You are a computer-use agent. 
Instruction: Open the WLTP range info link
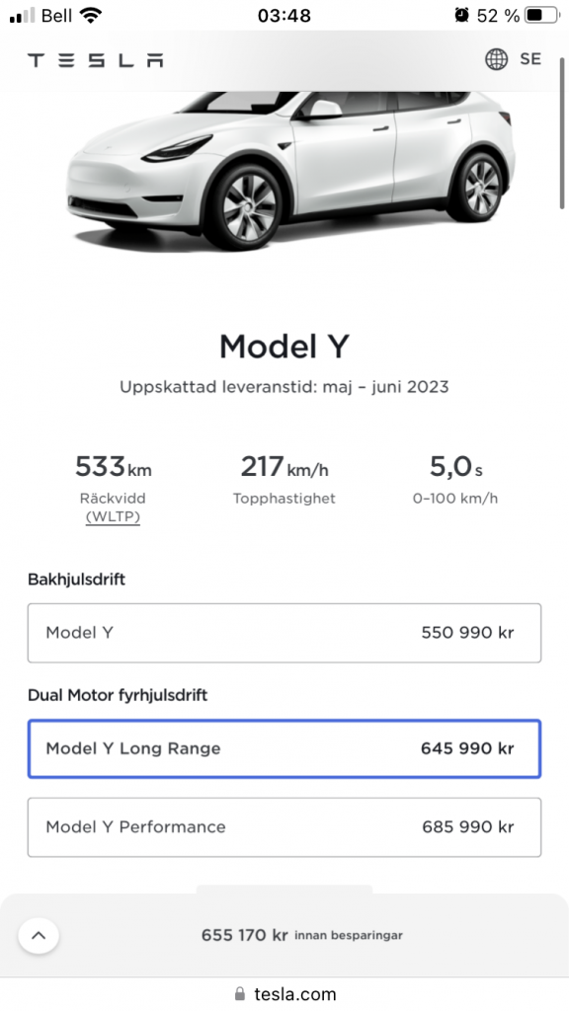tap(113, 516)
